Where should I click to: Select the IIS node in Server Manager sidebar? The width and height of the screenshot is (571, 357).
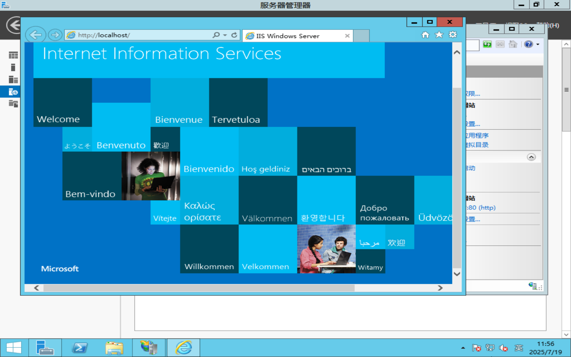pos(13,92)
